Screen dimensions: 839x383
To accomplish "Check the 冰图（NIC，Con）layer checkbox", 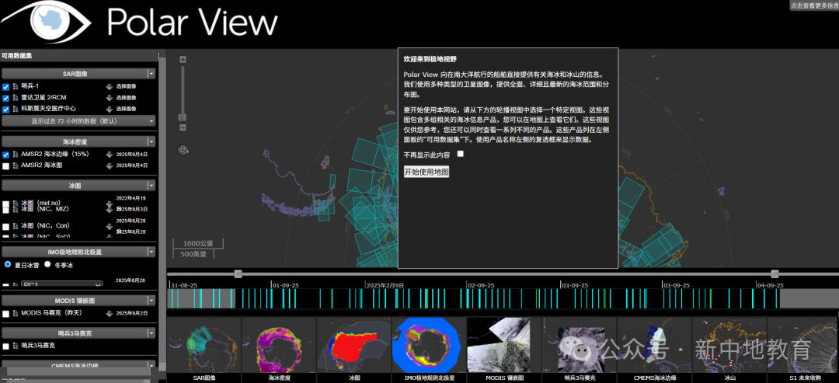I will [x=6, y=226].
